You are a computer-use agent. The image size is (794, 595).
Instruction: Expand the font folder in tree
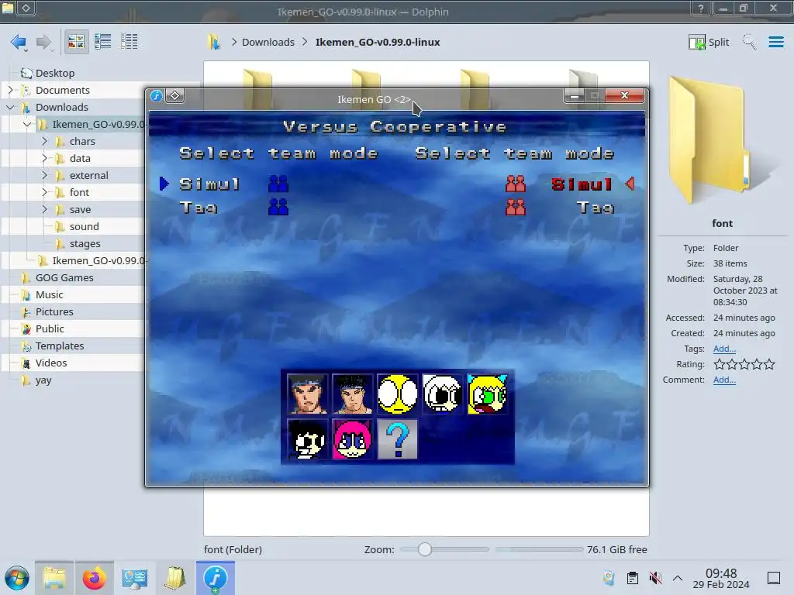click(x=44, y=192)
